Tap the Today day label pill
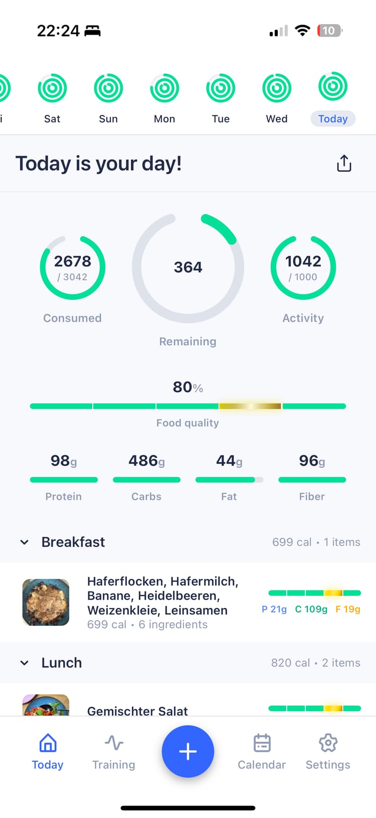 pyautogui.click(x=333, y=119)
